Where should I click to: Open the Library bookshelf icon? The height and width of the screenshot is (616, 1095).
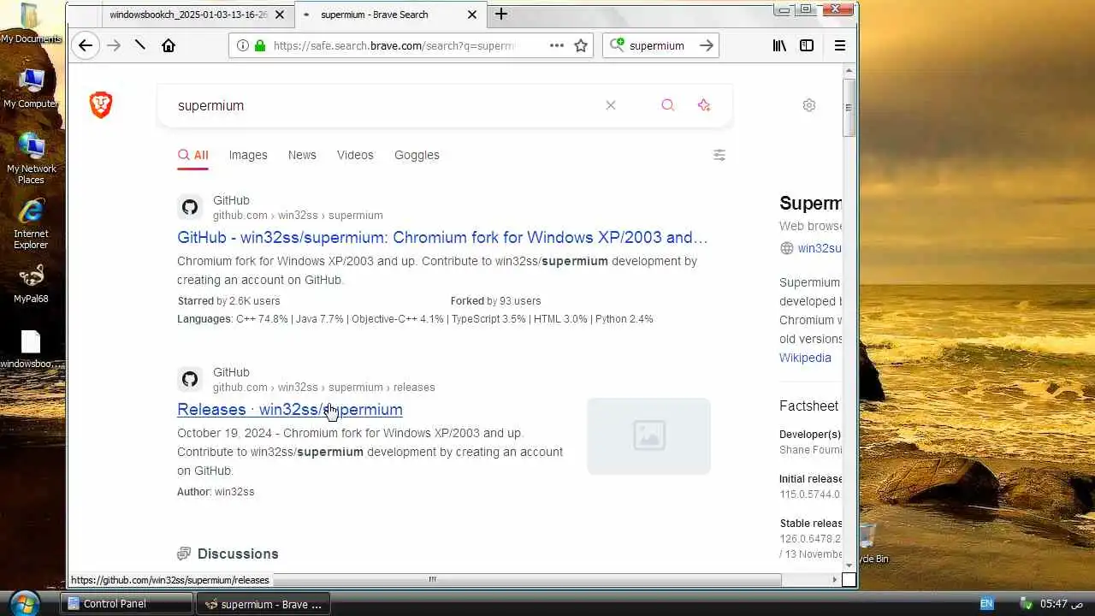pos(779,45)
